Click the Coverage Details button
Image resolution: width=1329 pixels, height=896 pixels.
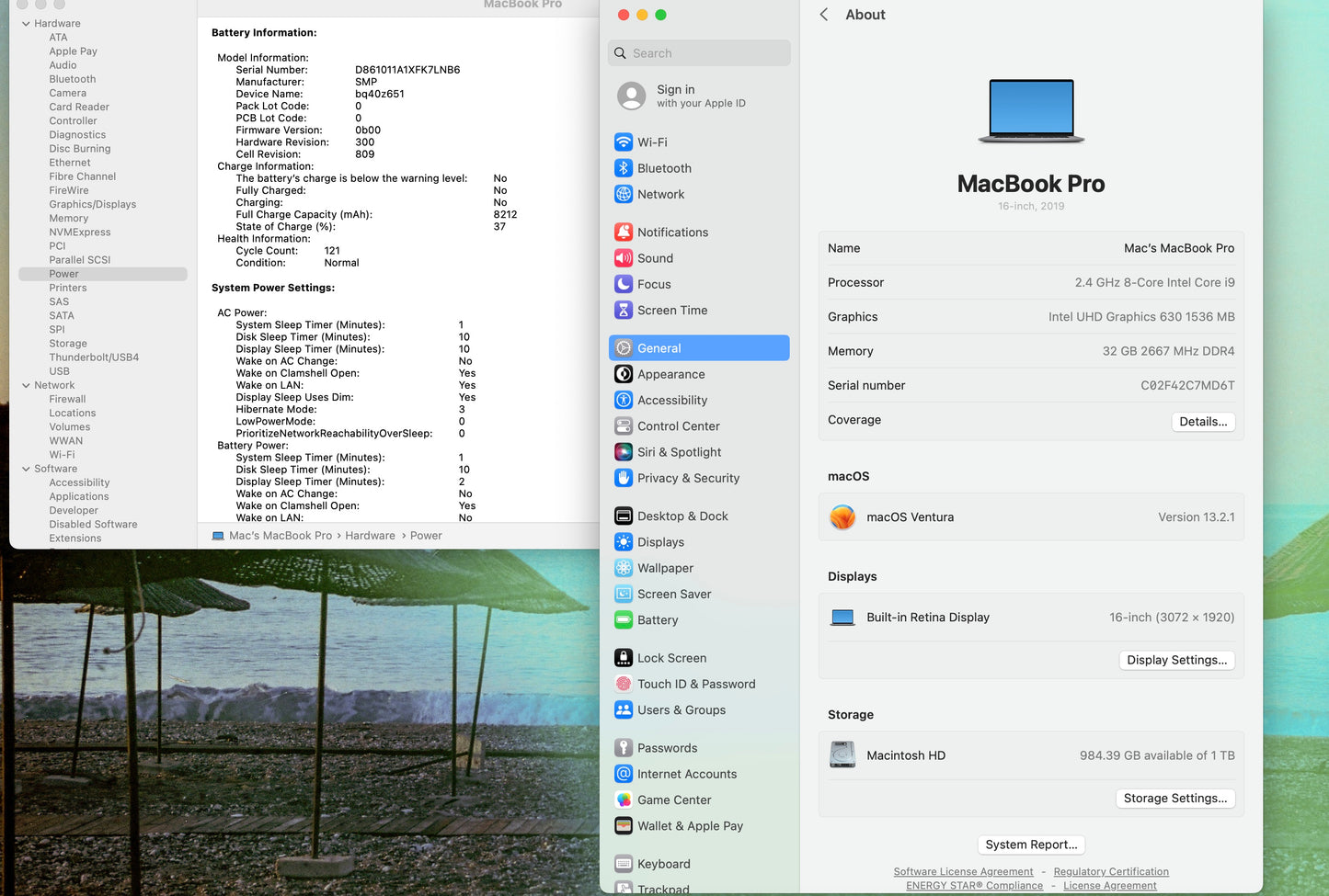1203,421
